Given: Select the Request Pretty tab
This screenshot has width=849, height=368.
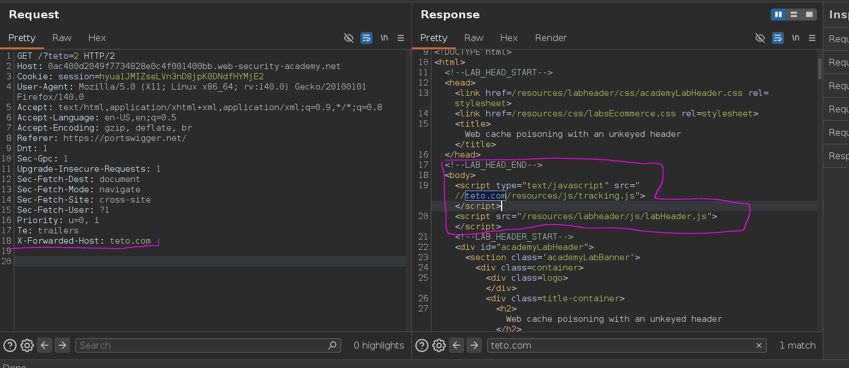Looking at the screenshot, I should (22, 38).
